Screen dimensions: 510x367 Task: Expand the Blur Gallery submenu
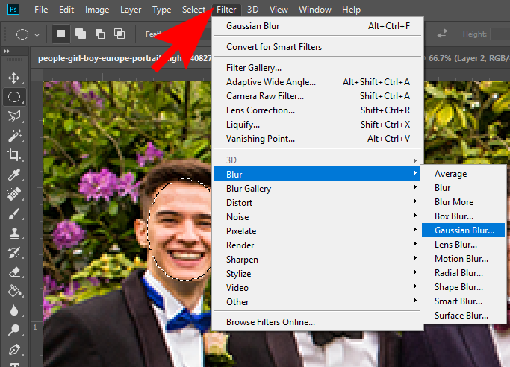[317, 189]
